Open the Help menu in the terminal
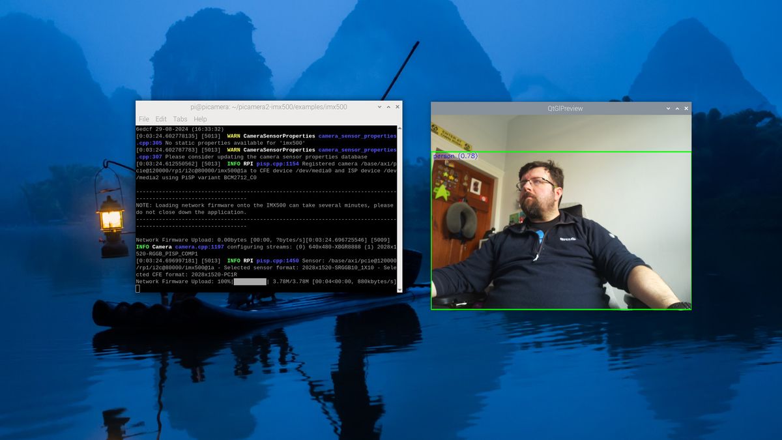Screen dimensions: 782x440 (x=199, y=119)
